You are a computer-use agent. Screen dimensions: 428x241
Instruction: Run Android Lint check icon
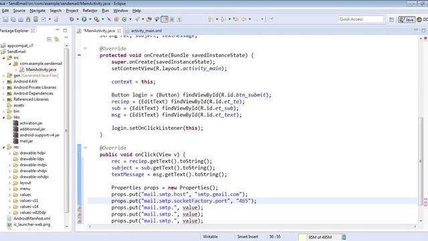click(43, 19)
